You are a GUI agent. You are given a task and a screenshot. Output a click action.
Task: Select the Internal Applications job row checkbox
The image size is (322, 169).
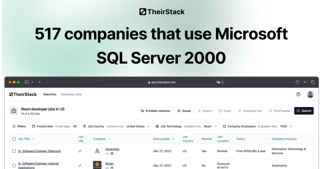14,166
